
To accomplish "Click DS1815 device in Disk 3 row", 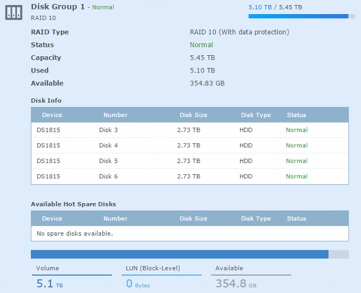I will [48, 130].
